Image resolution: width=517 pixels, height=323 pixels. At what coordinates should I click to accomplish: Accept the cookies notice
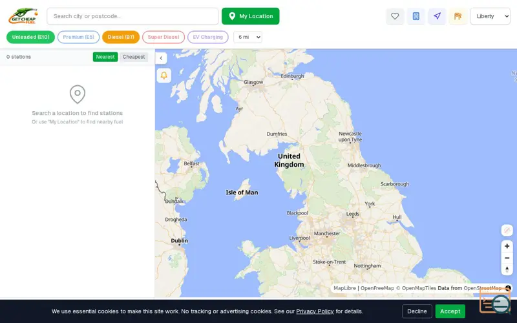450,311
